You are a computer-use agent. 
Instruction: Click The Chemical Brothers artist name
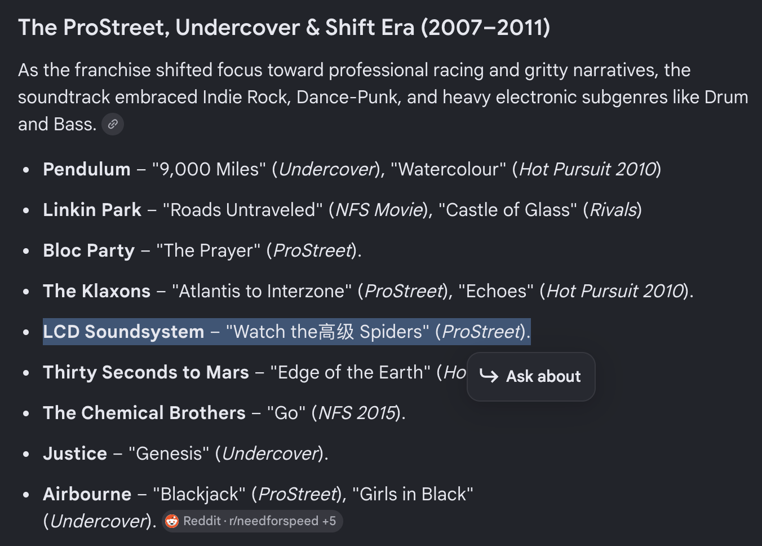[x=144, y=413]
